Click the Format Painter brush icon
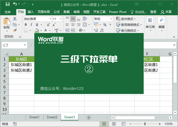This screenshot has height=127, width=178. click(15, 30)
